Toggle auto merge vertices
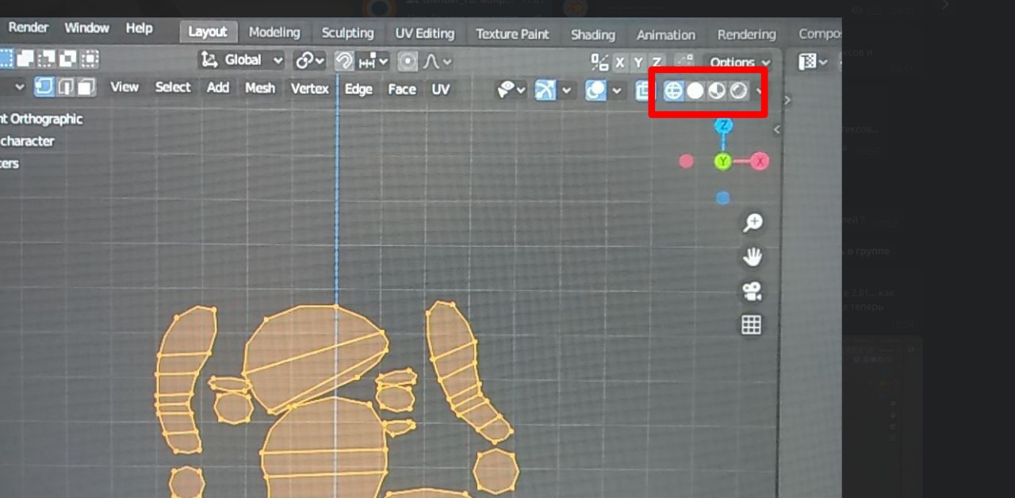This screenshot has width=1015, height=498. tap(684, 62)
